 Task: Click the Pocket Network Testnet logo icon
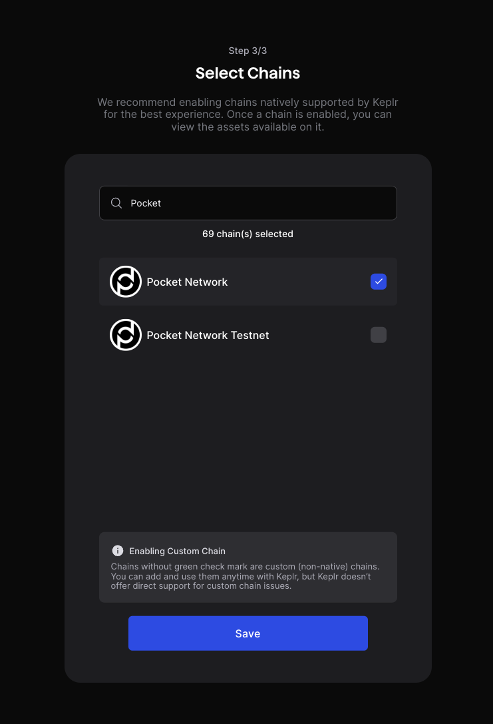tap(126, 335)
